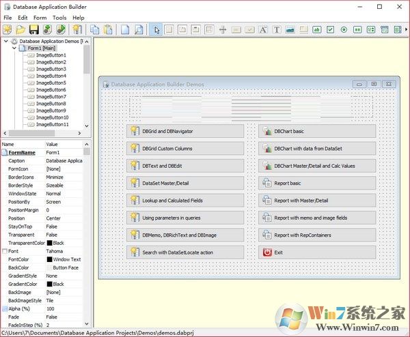Select the 'T' text component tool
410x337 pixels.
pos(277,30)
